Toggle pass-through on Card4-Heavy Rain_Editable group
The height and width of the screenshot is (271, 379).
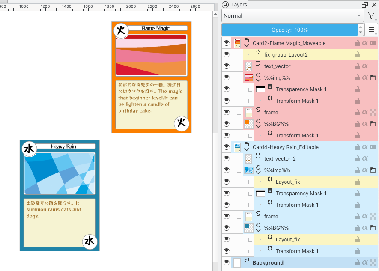click(x=373, y=147)
